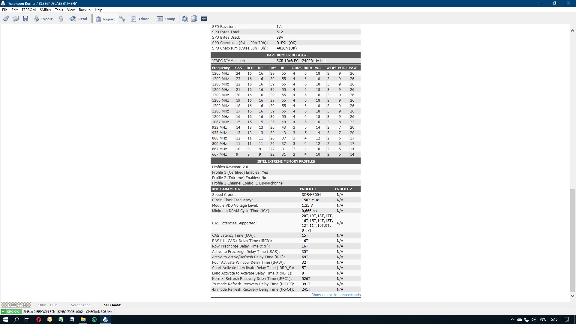Screen dimensions: 576x324
Task: Open the Editor view
Action: 140,19
